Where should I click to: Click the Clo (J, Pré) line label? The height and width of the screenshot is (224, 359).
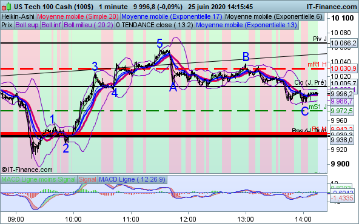click(310, 82)
